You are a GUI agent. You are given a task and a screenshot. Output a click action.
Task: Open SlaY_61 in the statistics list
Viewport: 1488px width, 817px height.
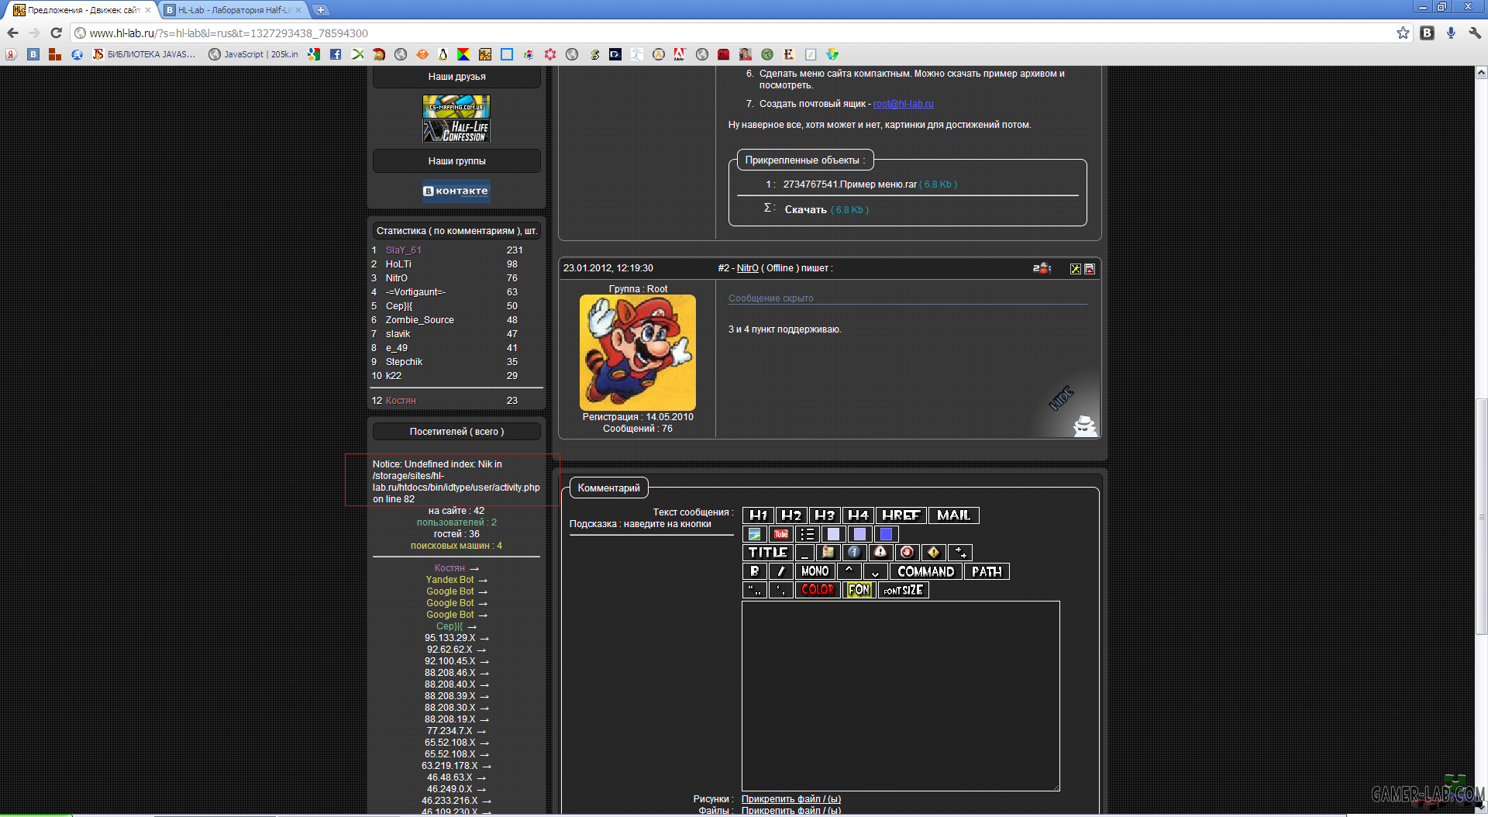coord(403,250)
